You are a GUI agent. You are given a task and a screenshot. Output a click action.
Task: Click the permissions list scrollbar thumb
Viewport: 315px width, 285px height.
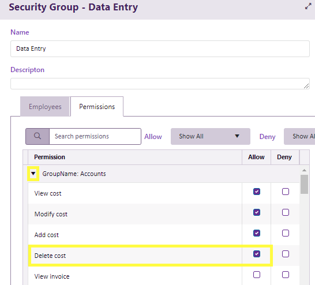(x=304, y=185)
